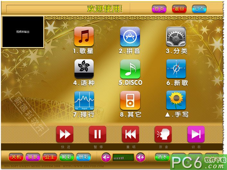Pause playback with the 暂停 button

pyautogui.click(x=98, y=134)
